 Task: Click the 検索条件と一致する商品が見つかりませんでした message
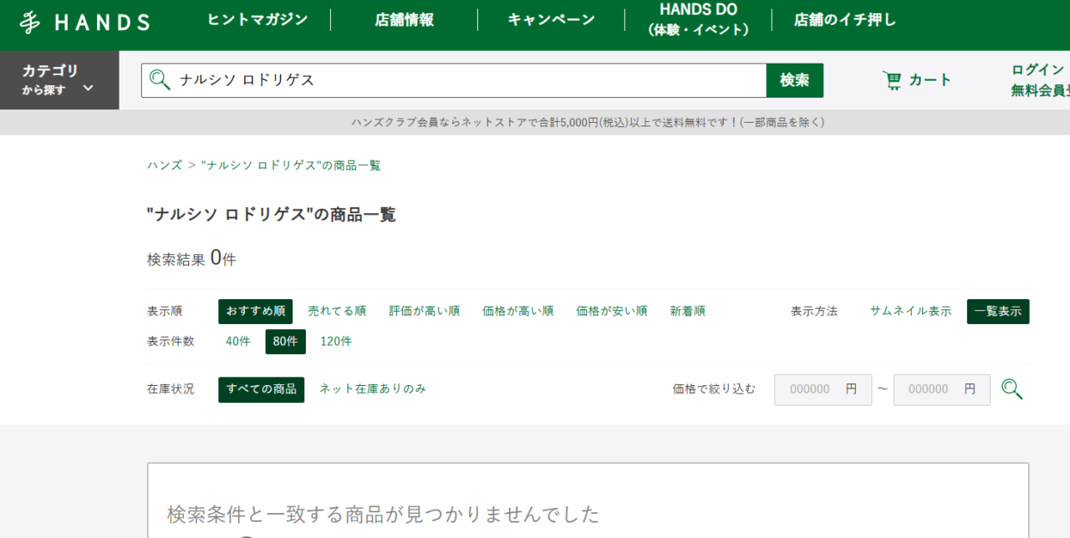(384, 513)
